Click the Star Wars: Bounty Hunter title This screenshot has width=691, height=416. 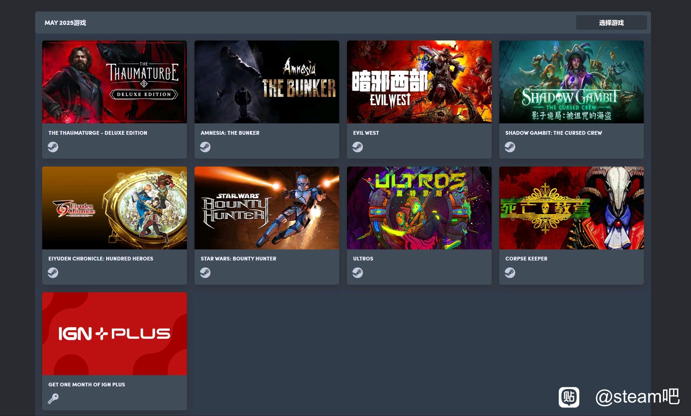(x=238, y=258)
